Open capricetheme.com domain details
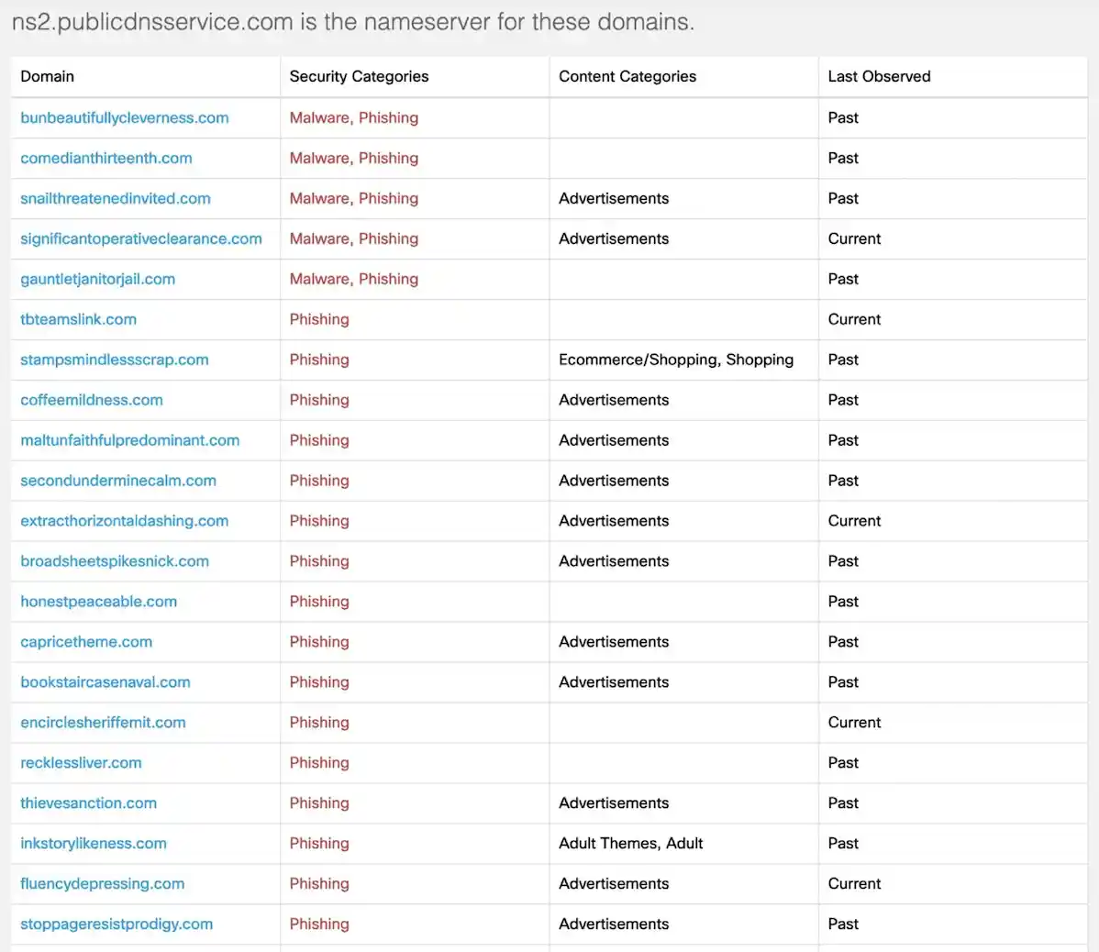Viewport: 1099px width, 952px height. [86, 642]
